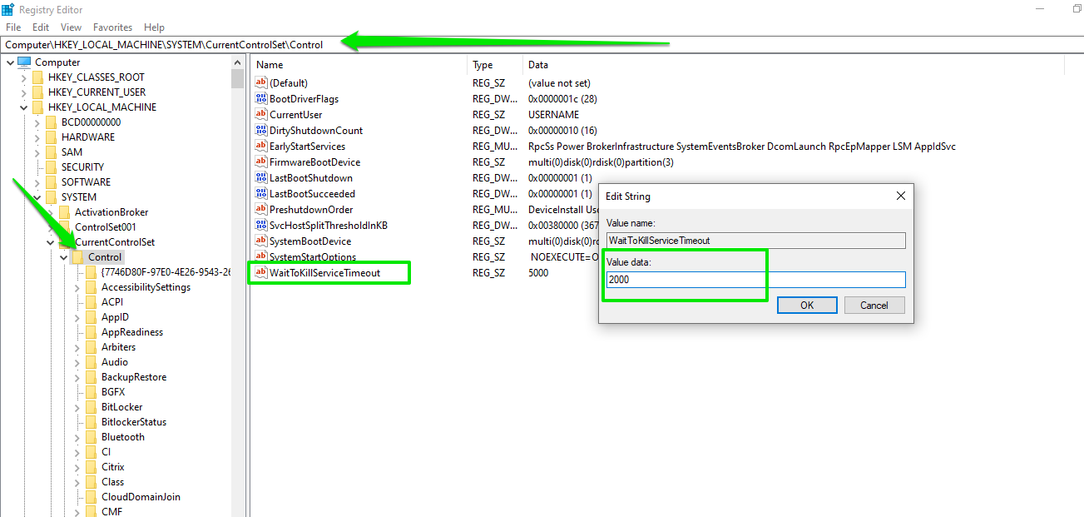Click the registry path address bar
The height and width of the screenshot is (517, 1084).
[542, 44]
